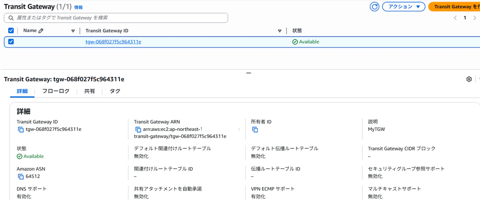Click the 伝播ルートテーブル ID label

(x=276, y=169)
